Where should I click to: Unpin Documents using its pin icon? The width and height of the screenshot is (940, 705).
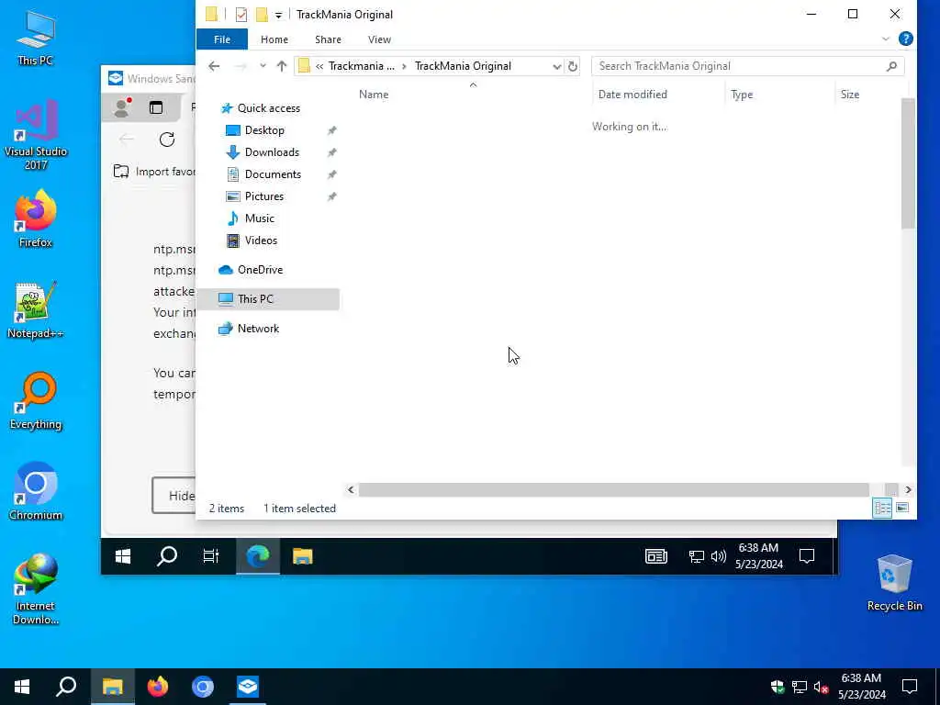(x=331, y=174)
